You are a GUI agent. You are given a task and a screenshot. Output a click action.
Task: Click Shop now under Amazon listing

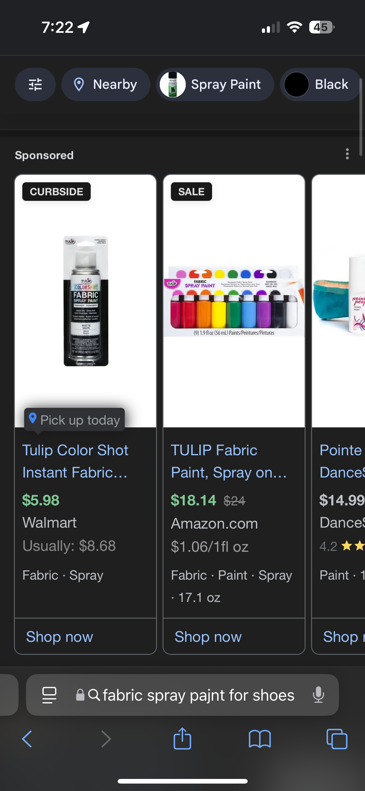pyautogui.click(x=208, y=637)
